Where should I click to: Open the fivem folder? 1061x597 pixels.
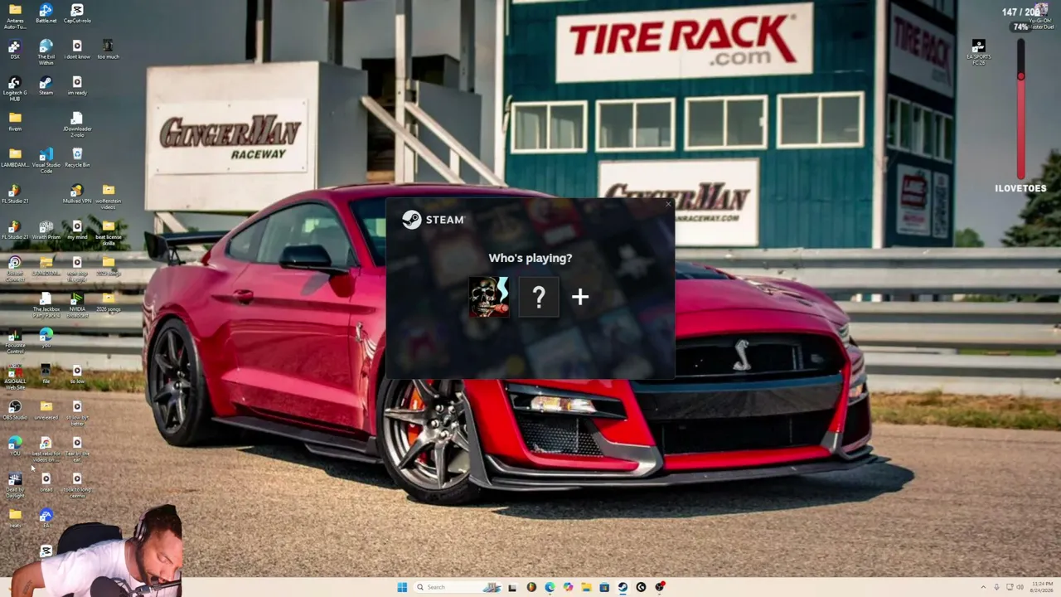pyautogui.click(x=15, y=122)
